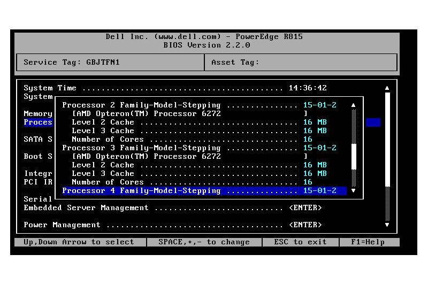Click the BIOS Version 2.2.0 header text

(x=207, y=45)
